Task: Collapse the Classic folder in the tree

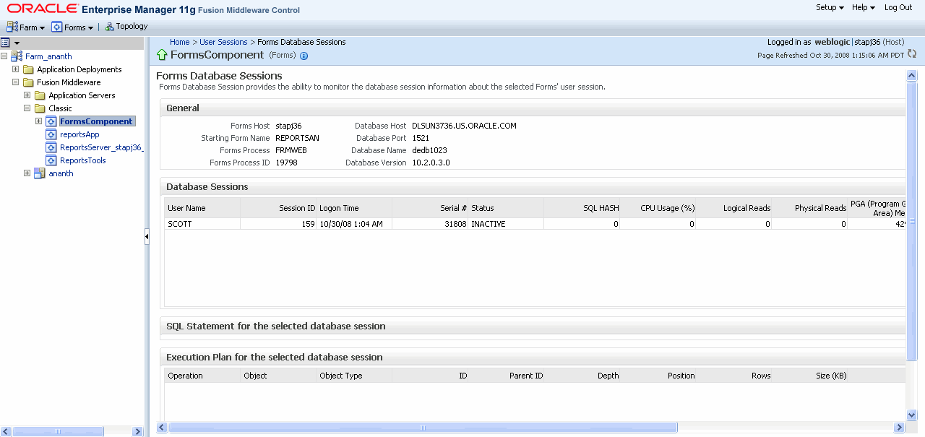Action: pyautogui.click(x=27, y=108)
